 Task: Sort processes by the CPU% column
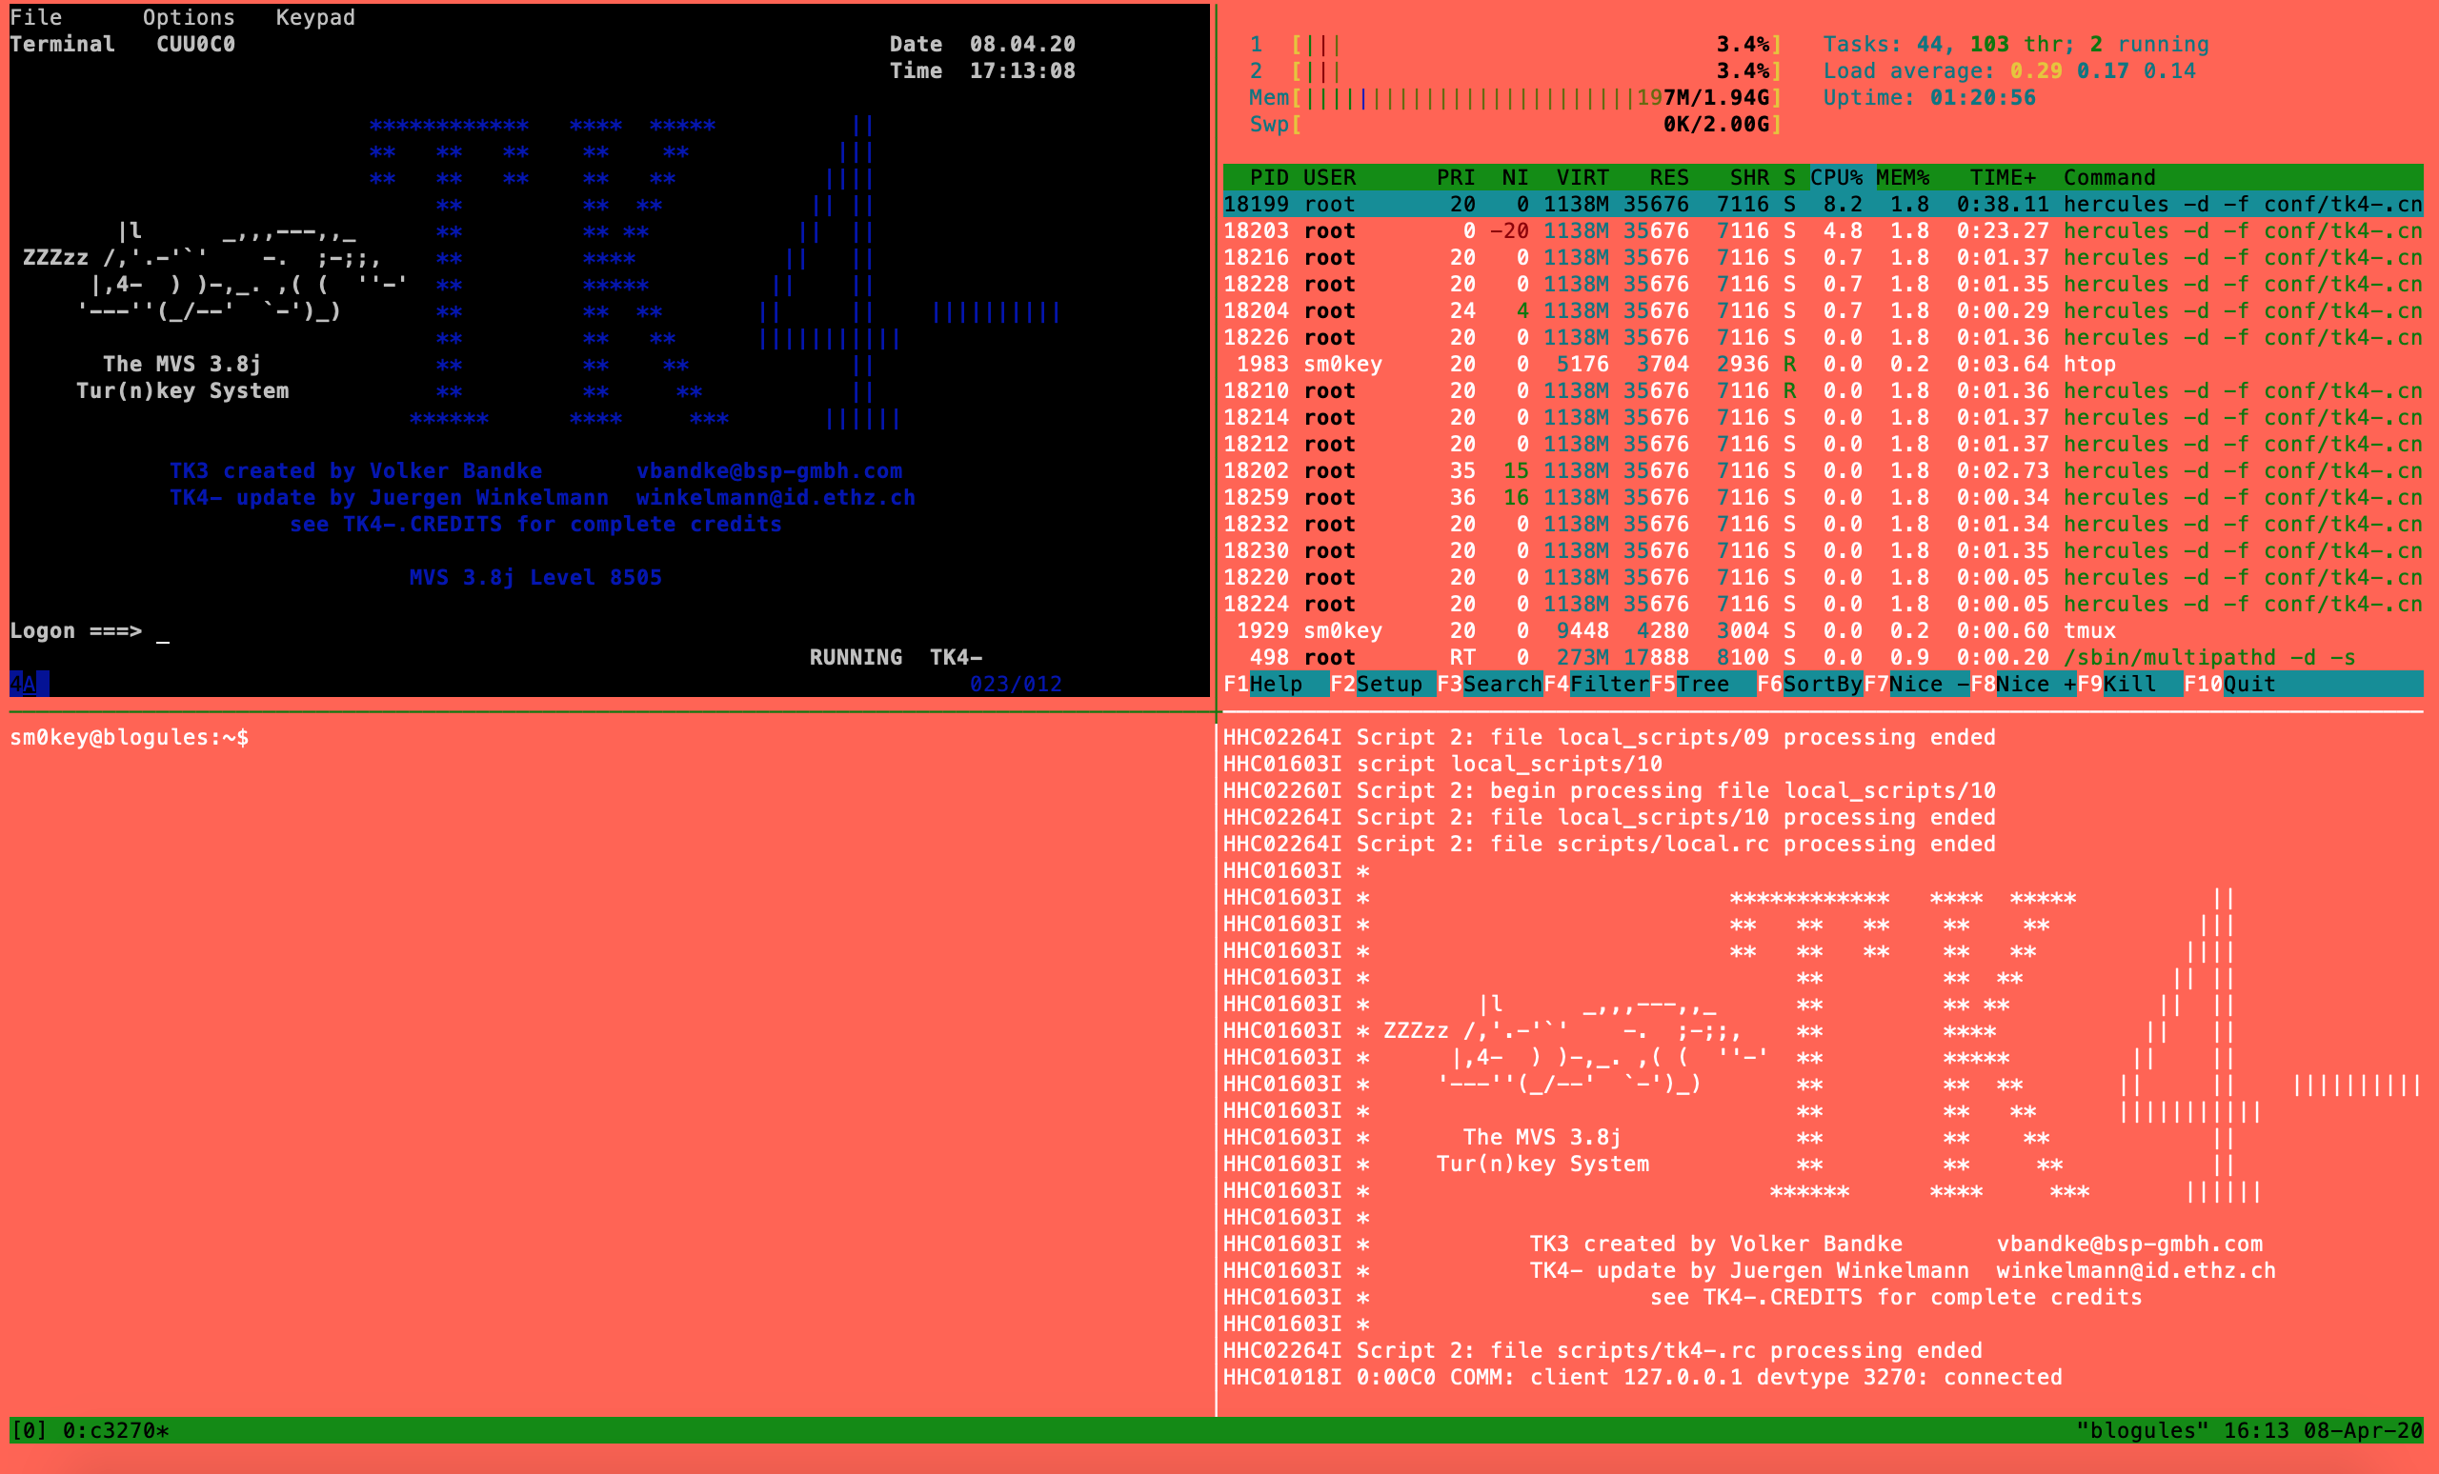coord(1836,177)
